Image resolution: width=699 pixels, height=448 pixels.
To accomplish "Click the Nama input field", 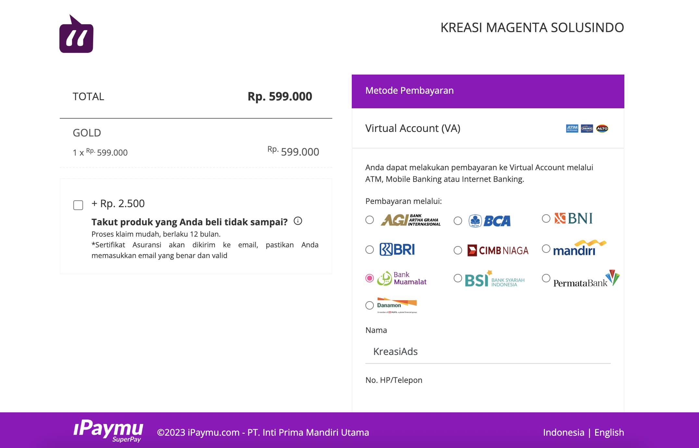I will coord(488,351).
